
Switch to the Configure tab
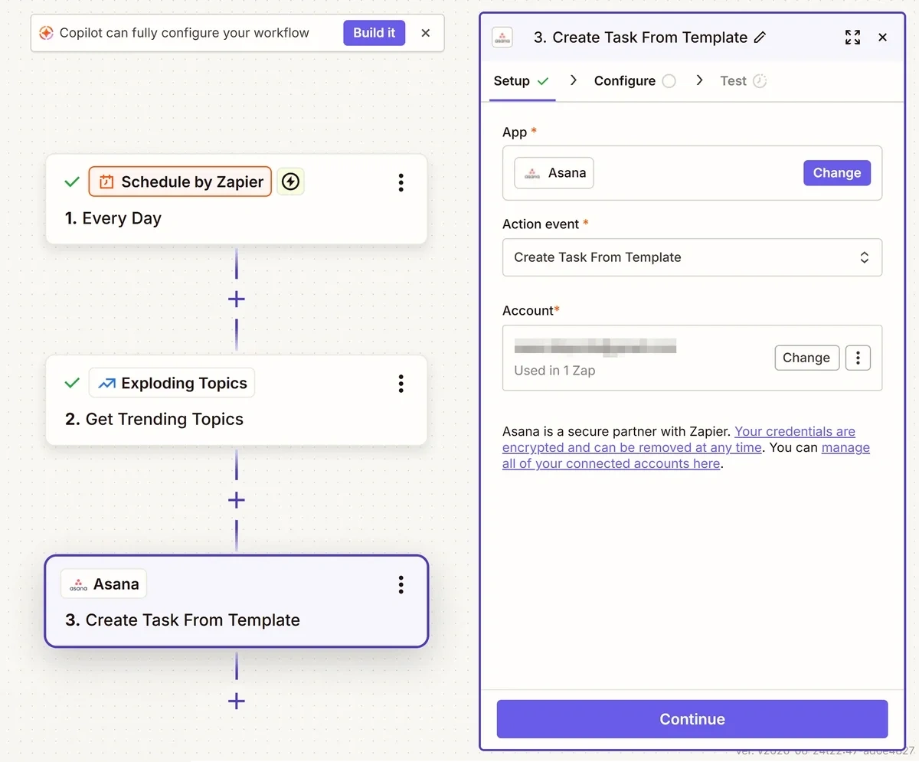(x=635, y=81)
